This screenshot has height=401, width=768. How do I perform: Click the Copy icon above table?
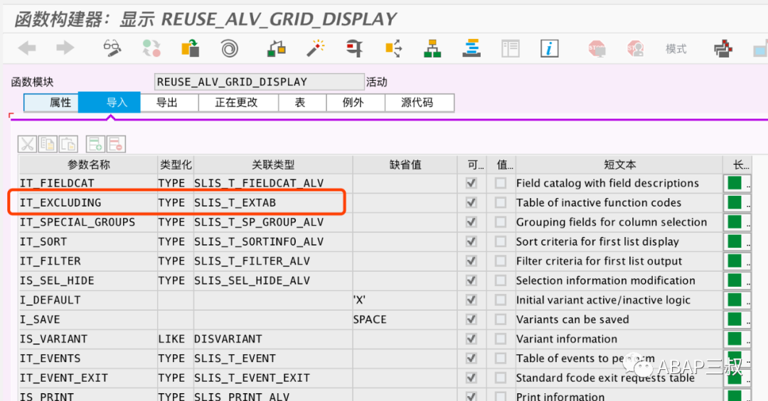(x=48, y=144)
